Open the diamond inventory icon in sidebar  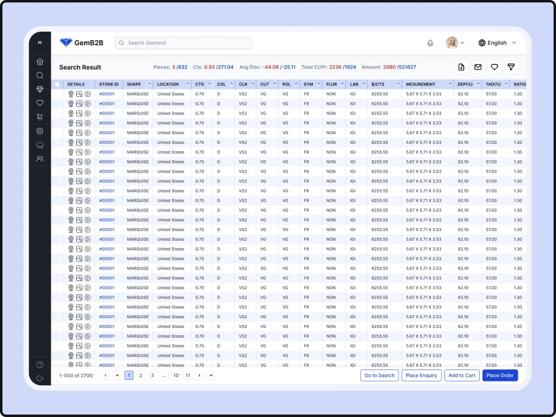[x=40, y=90]
